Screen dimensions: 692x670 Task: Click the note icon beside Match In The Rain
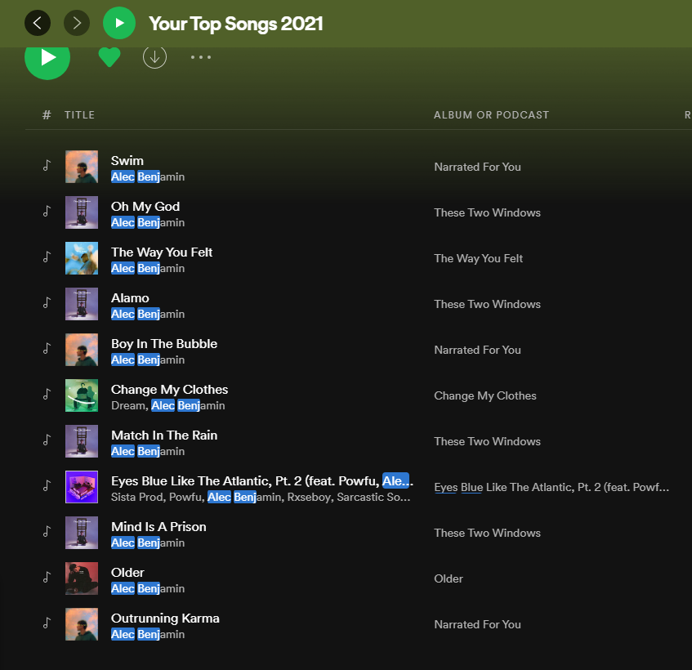click(x=47, y=440)
